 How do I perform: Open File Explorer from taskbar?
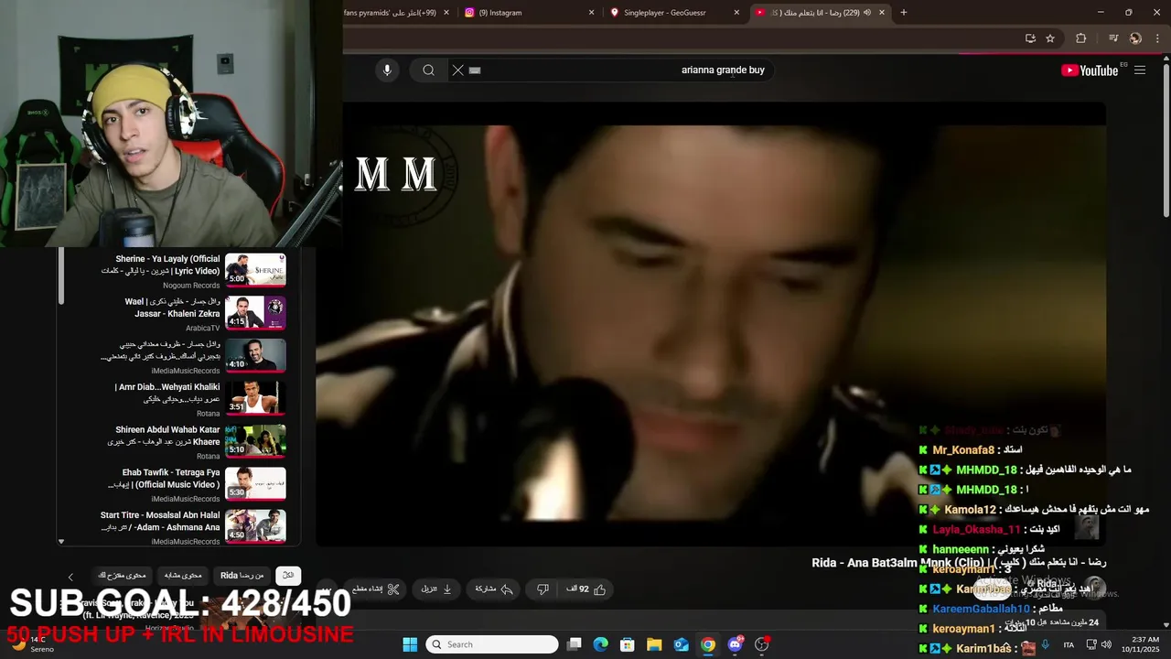(x=654, y=644)
